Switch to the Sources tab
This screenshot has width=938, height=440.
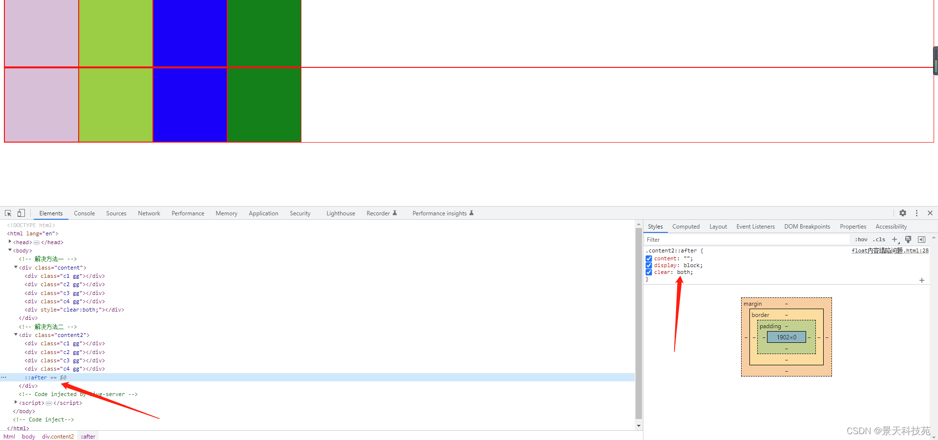(x=116, y=213)
